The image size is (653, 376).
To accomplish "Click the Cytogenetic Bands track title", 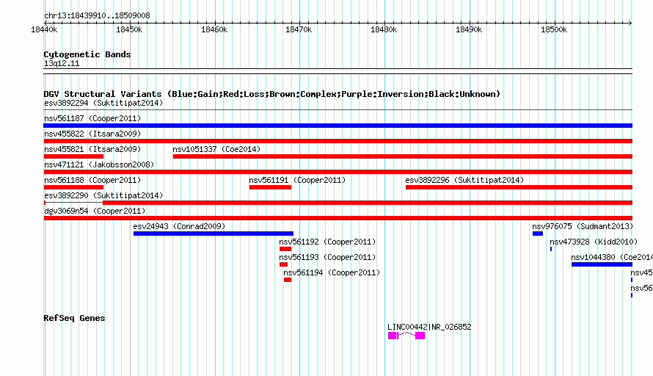I will click(87, 54).
